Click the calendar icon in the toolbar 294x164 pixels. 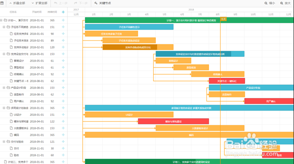2,3
